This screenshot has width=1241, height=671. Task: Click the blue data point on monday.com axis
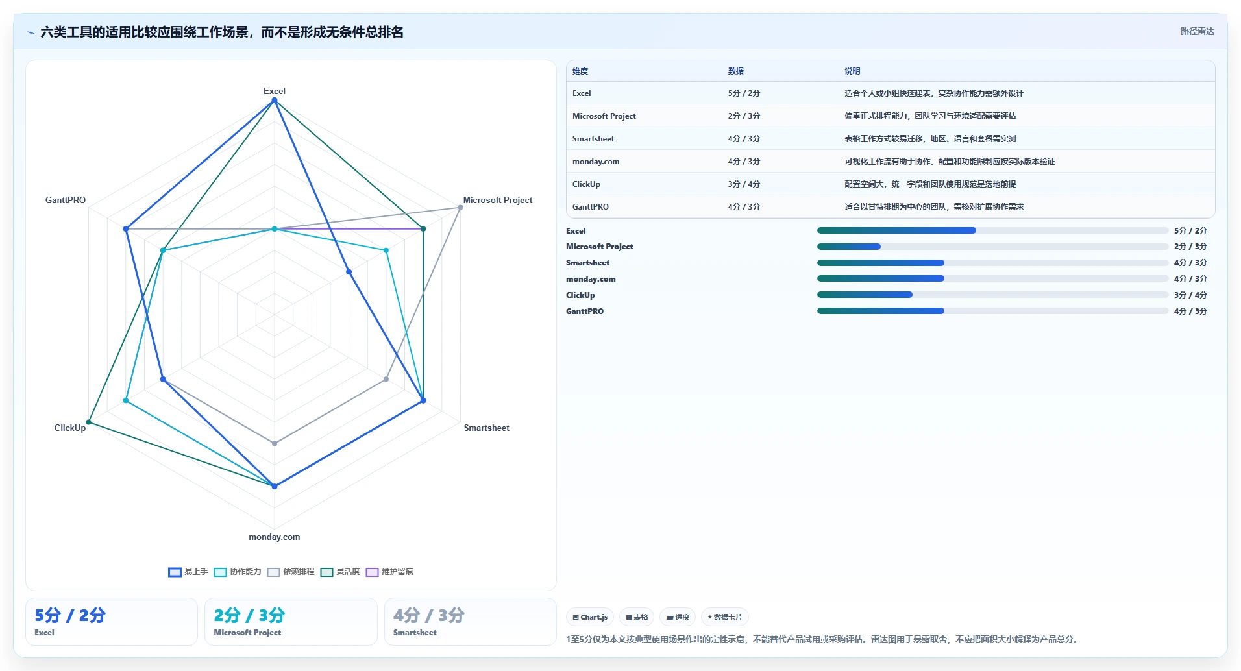[x=275, y=486]
